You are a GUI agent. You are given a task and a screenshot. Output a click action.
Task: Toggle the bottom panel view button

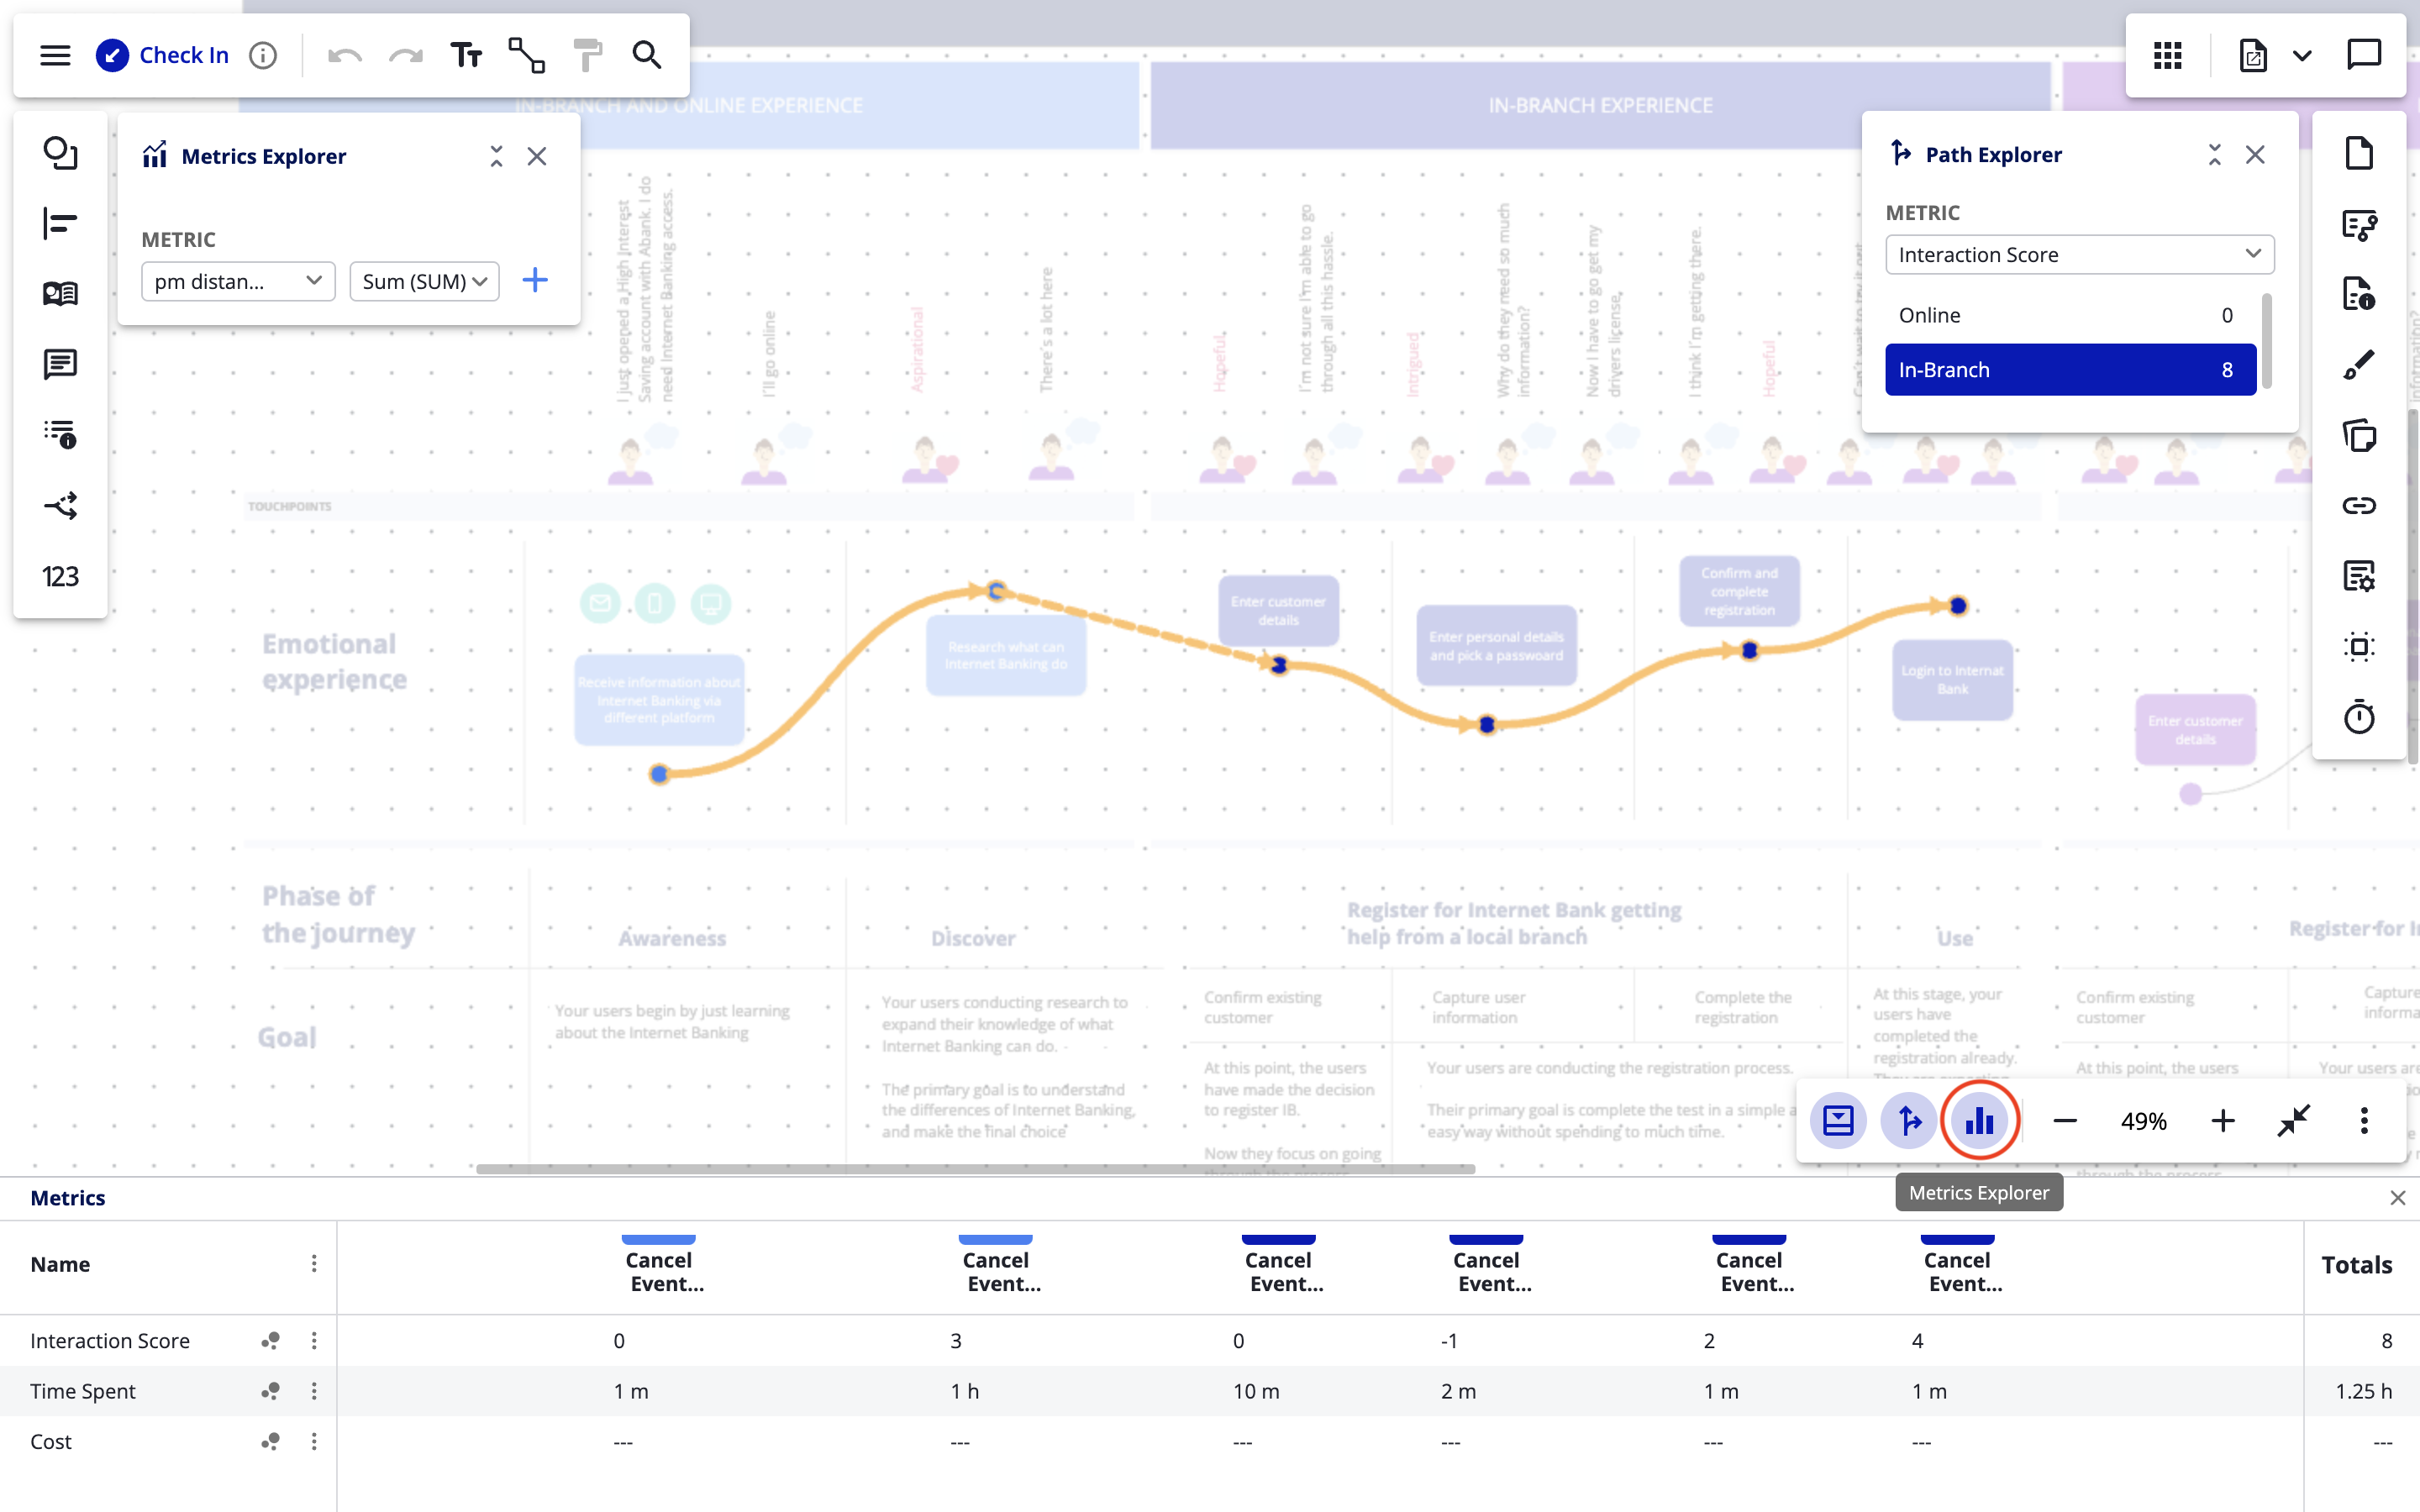(1838, 1121)
